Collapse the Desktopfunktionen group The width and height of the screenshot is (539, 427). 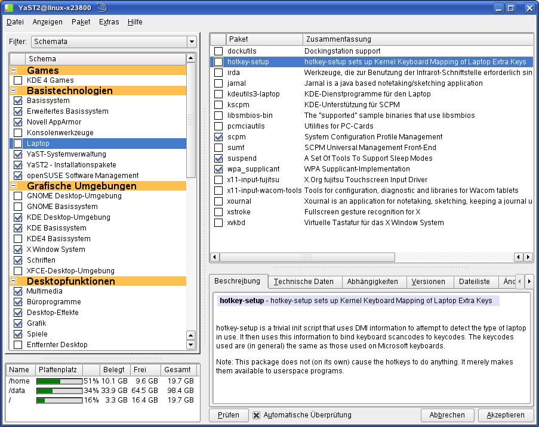(x=14, y=281)
